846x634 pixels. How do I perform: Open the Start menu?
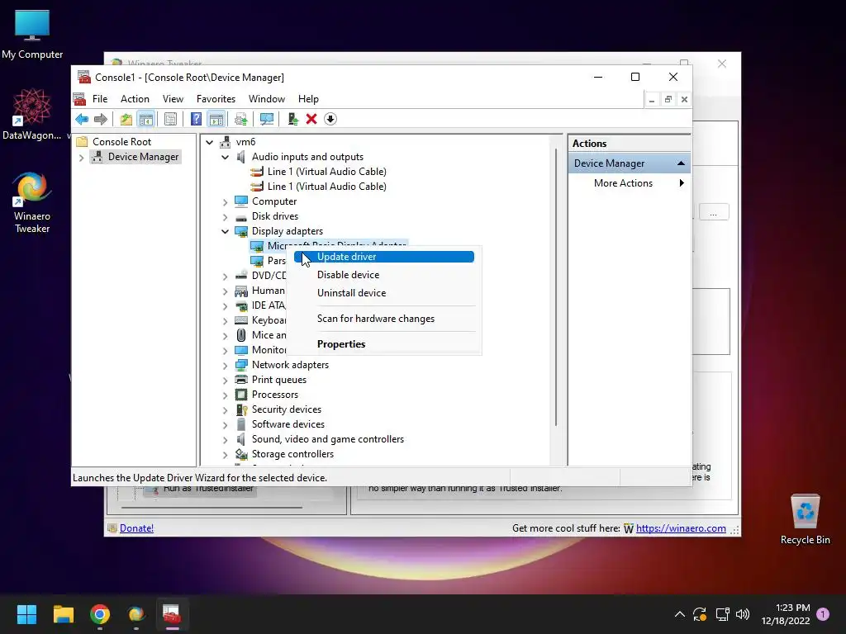coord(26,614)
